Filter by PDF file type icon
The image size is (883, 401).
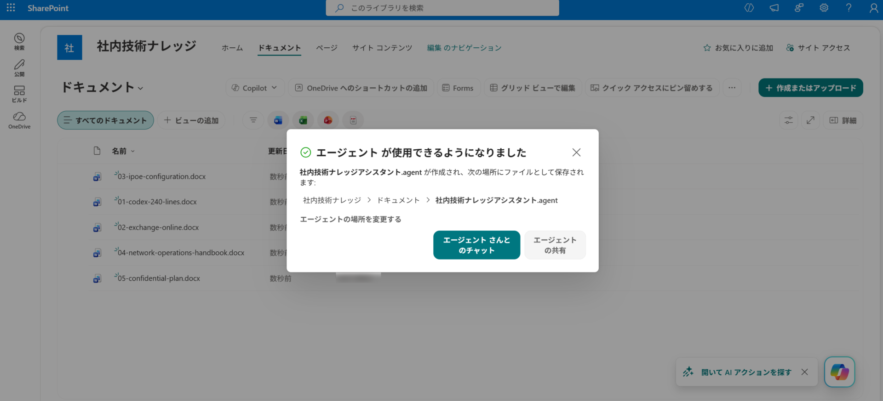(x=353, y=120)
